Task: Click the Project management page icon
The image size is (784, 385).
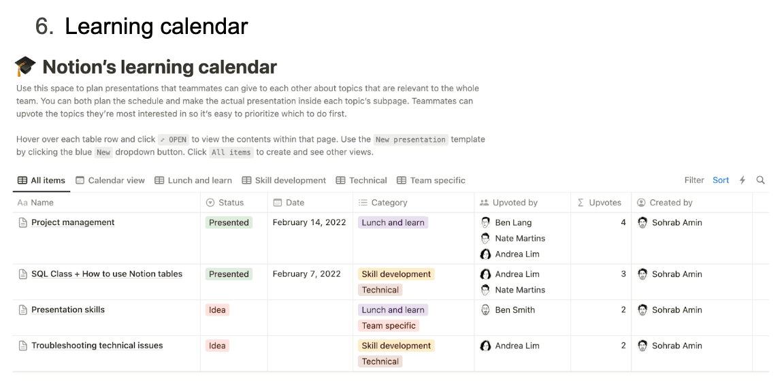Action: [x=22, y=222]
